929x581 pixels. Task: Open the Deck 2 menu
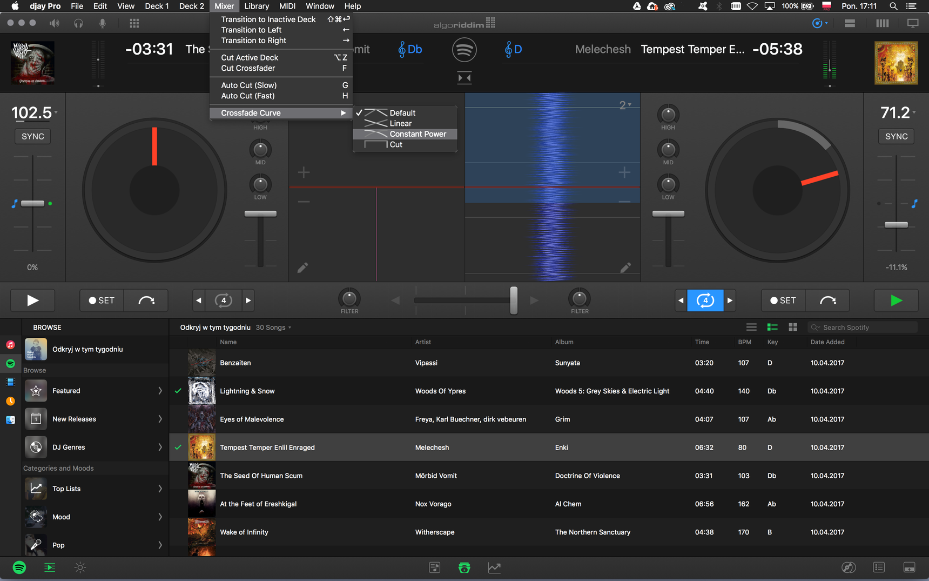pyautogui.click(x=191, y=6)
